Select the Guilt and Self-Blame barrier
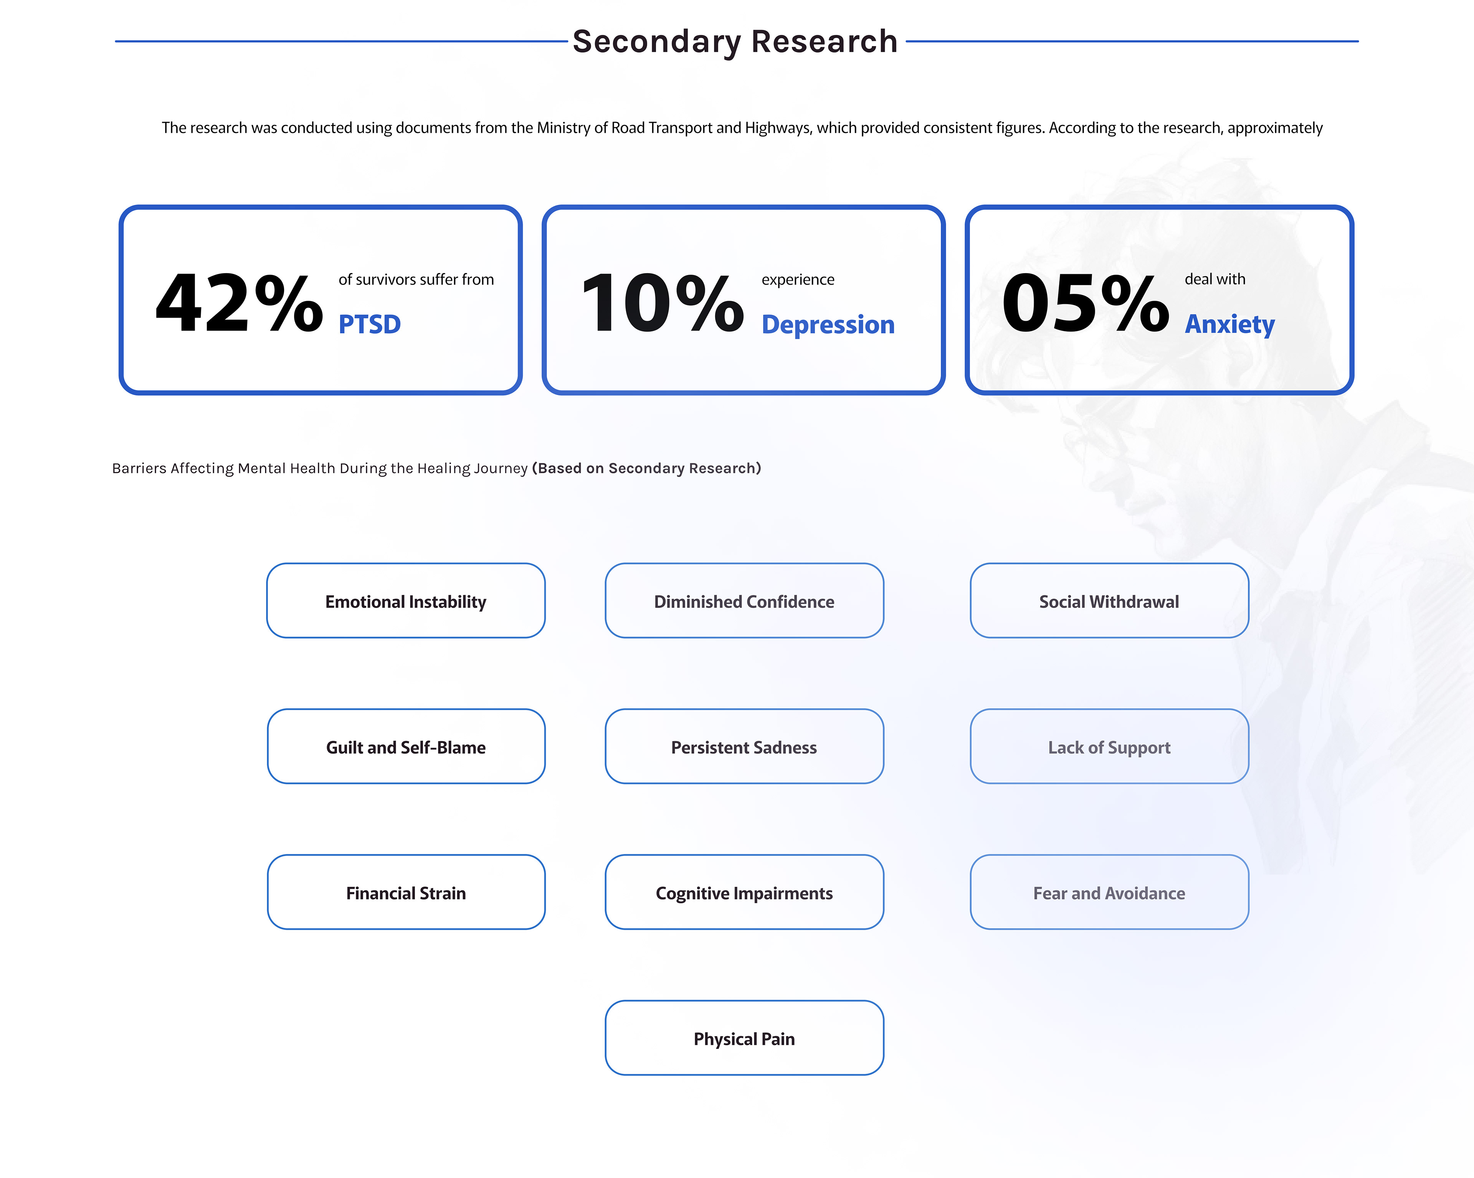This screenshot has width=1474, height=1178. coord(405,747)
